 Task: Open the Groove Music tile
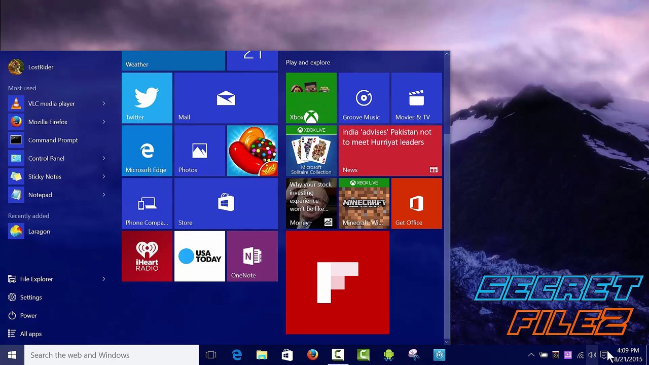[x=364, y=98]
